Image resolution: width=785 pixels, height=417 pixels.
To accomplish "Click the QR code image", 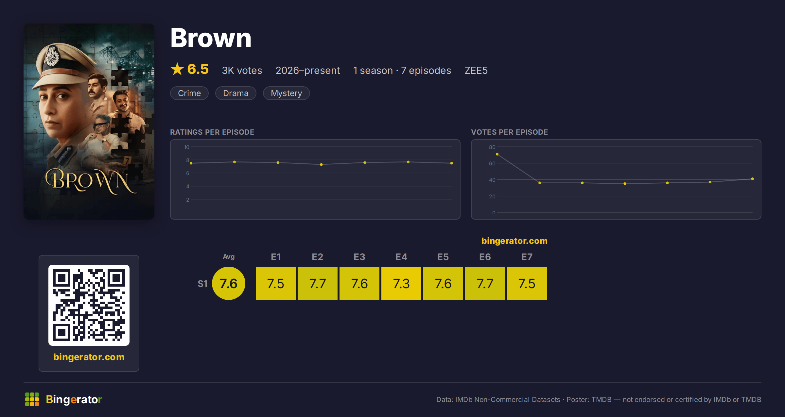I will click(89, 305).
